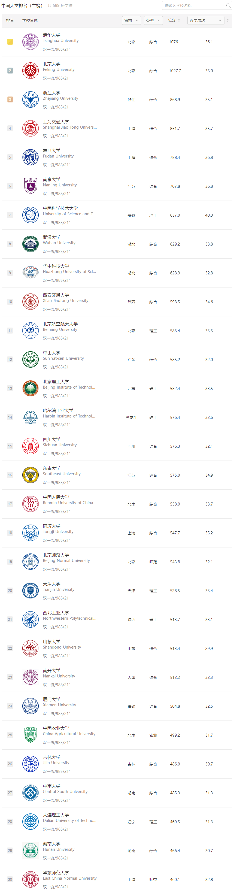Screen dimensions: 234x896
Task: Sort rankings by 总分 column arrows
Action: [179, 20]
